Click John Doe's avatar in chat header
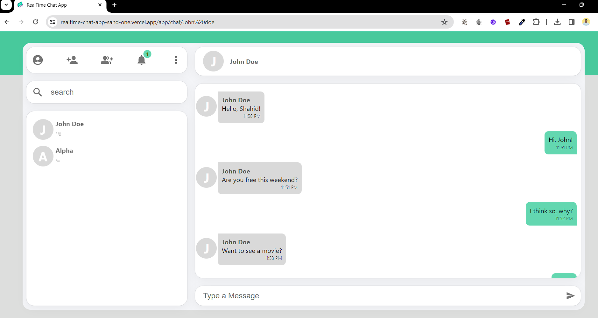Viewport: 598px width, 318px height. pos(213,61)
